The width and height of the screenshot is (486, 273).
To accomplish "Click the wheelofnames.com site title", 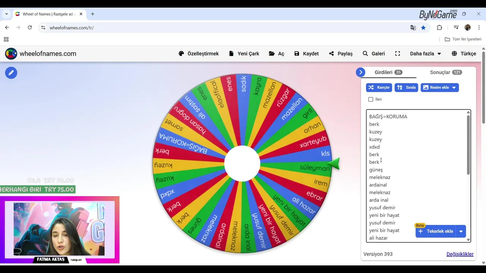I will pos(48,53).
